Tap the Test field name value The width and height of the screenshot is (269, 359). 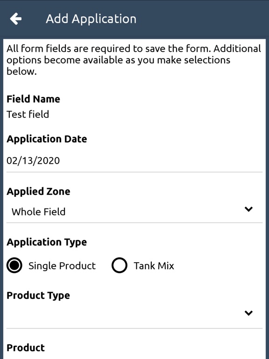coord(28,114)
